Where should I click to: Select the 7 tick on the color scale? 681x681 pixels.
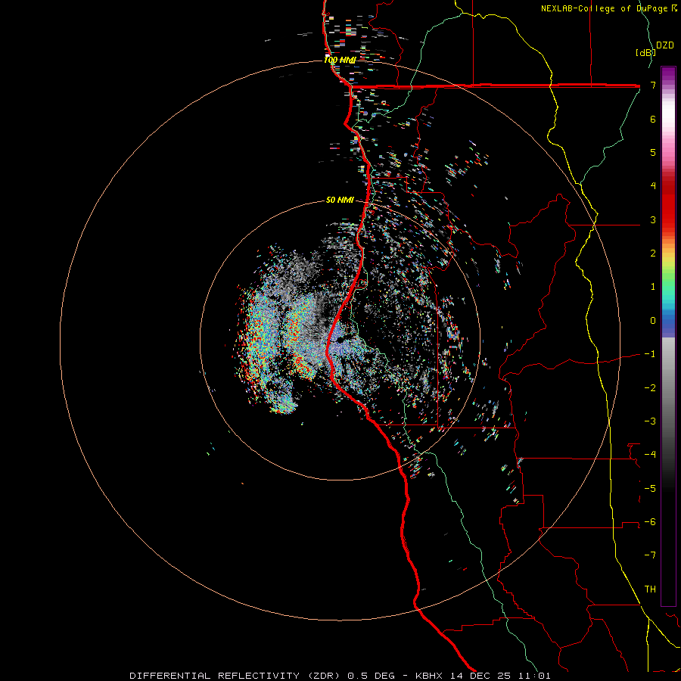(x=653, y=85)
